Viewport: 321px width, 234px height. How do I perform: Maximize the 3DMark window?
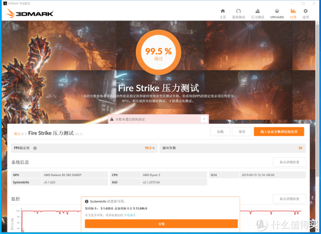[x=303, y=3]
